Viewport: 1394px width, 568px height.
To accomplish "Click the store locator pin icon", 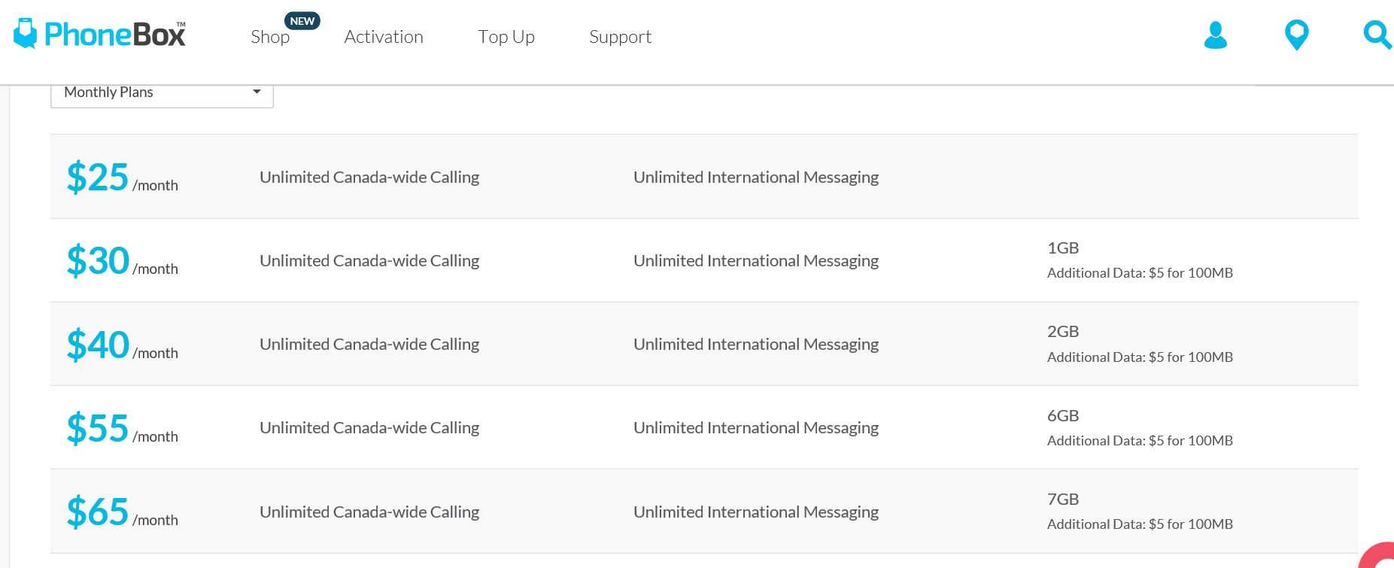I will pyautogui.click(x=1296, y=35).
